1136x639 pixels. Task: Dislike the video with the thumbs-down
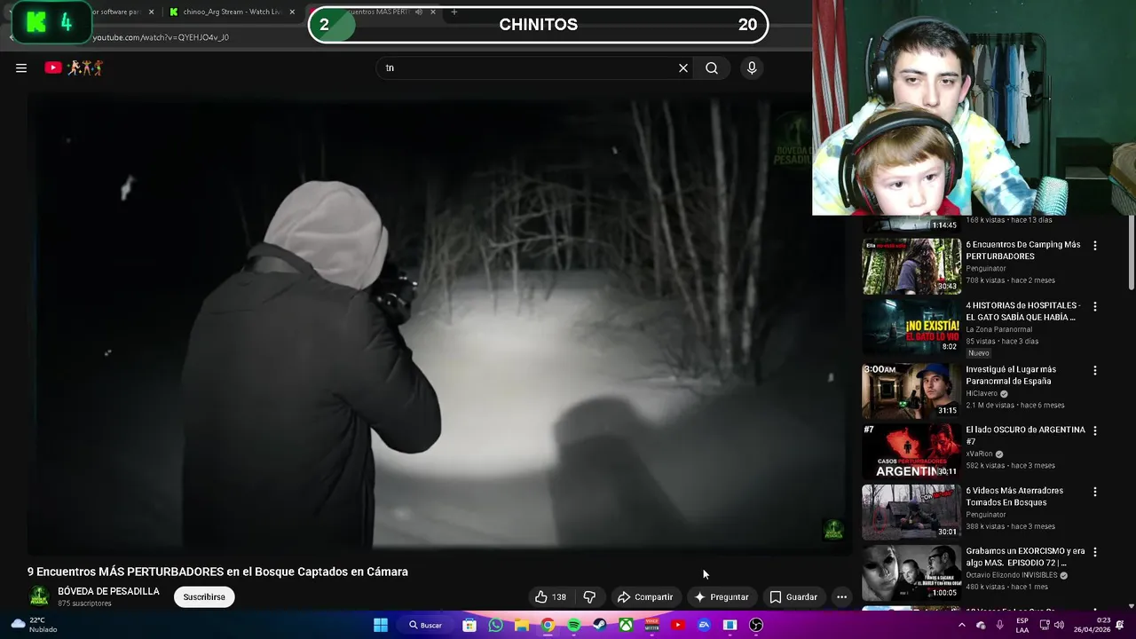coord(589,597)
